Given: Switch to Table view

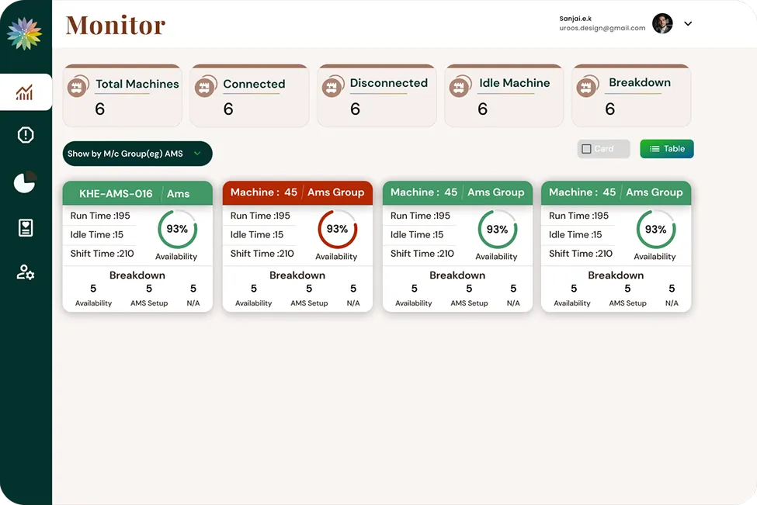Looking at the screenshot, I should point(666,148).
